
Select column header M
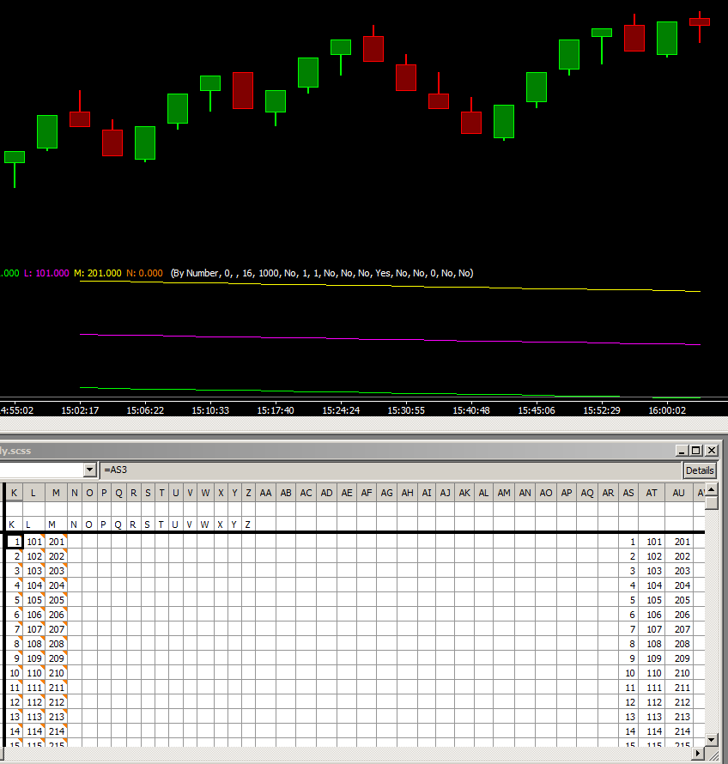pos(56,493)
